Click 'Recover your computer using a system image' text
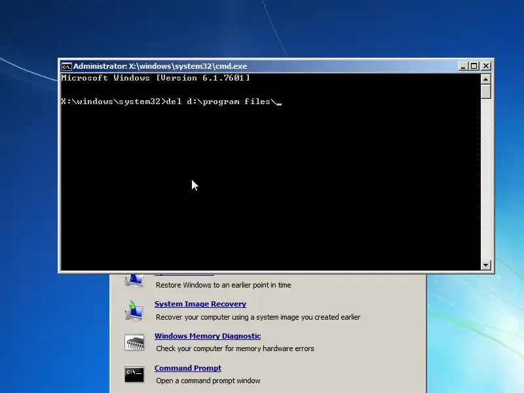 pyautogui.click(x=258, y=317)
